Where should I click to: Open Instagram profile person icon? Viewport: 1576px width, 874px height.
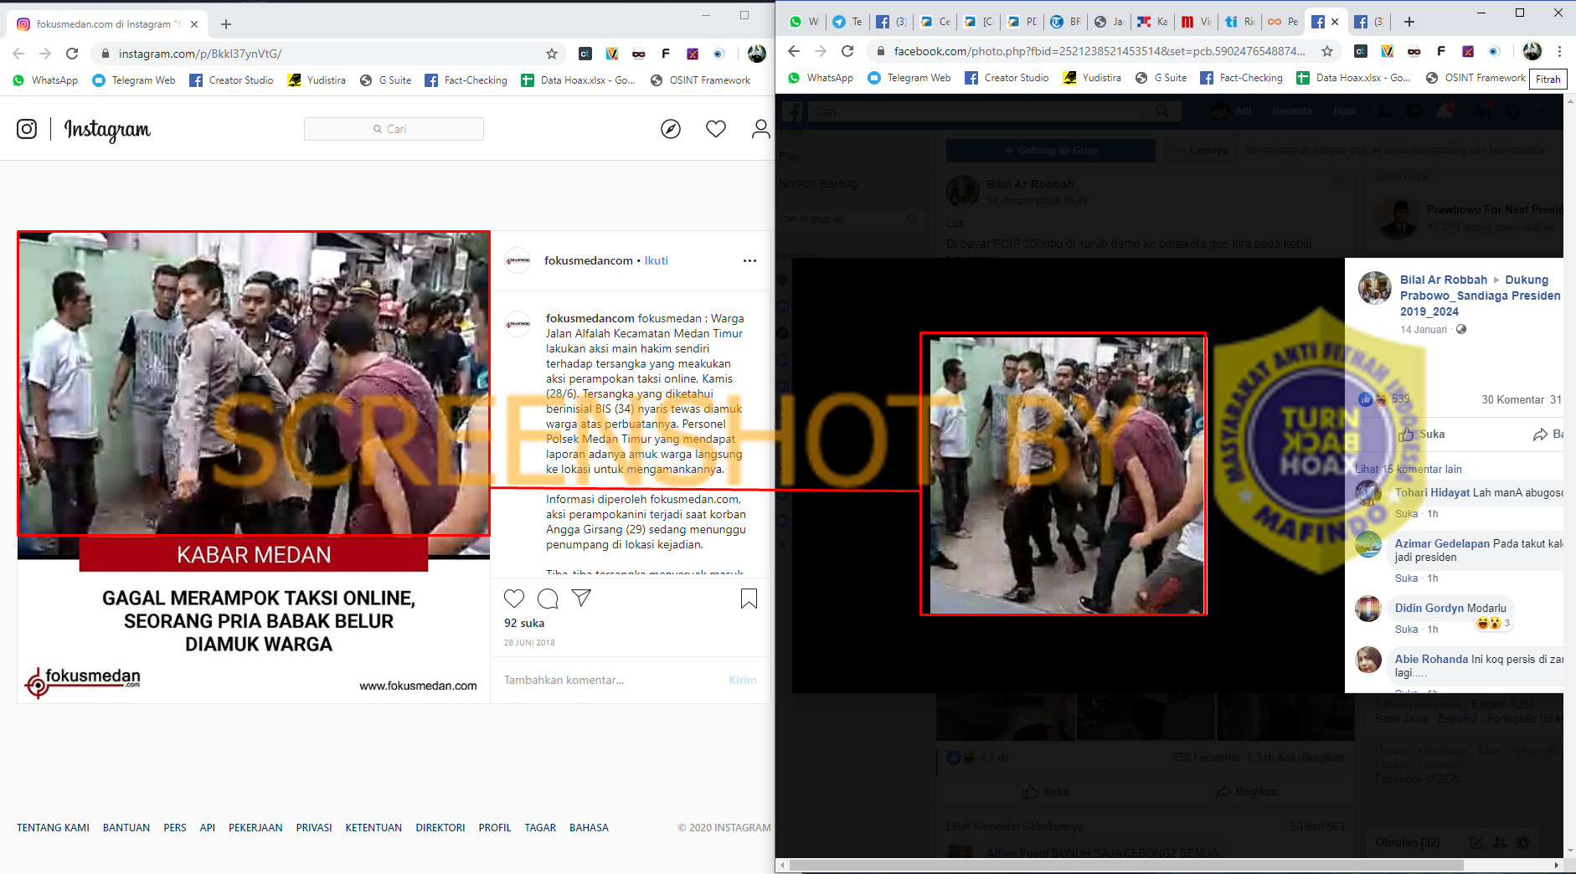tap(760, 129)
